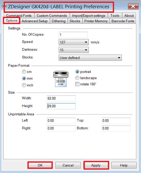Click the Darkness label text
Image resolution: width=141 pixels, height=173 pixels.
coord(30,49)
